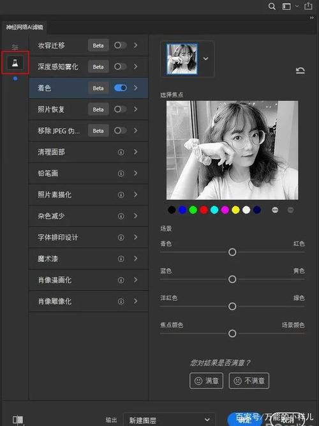Pick the red color swatch
This screenshot has width=319, height=426.
(x=204, y=209)
